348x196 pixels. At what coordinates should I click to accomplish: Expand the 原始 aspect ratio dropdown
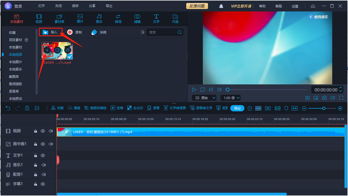pos(204,98)
